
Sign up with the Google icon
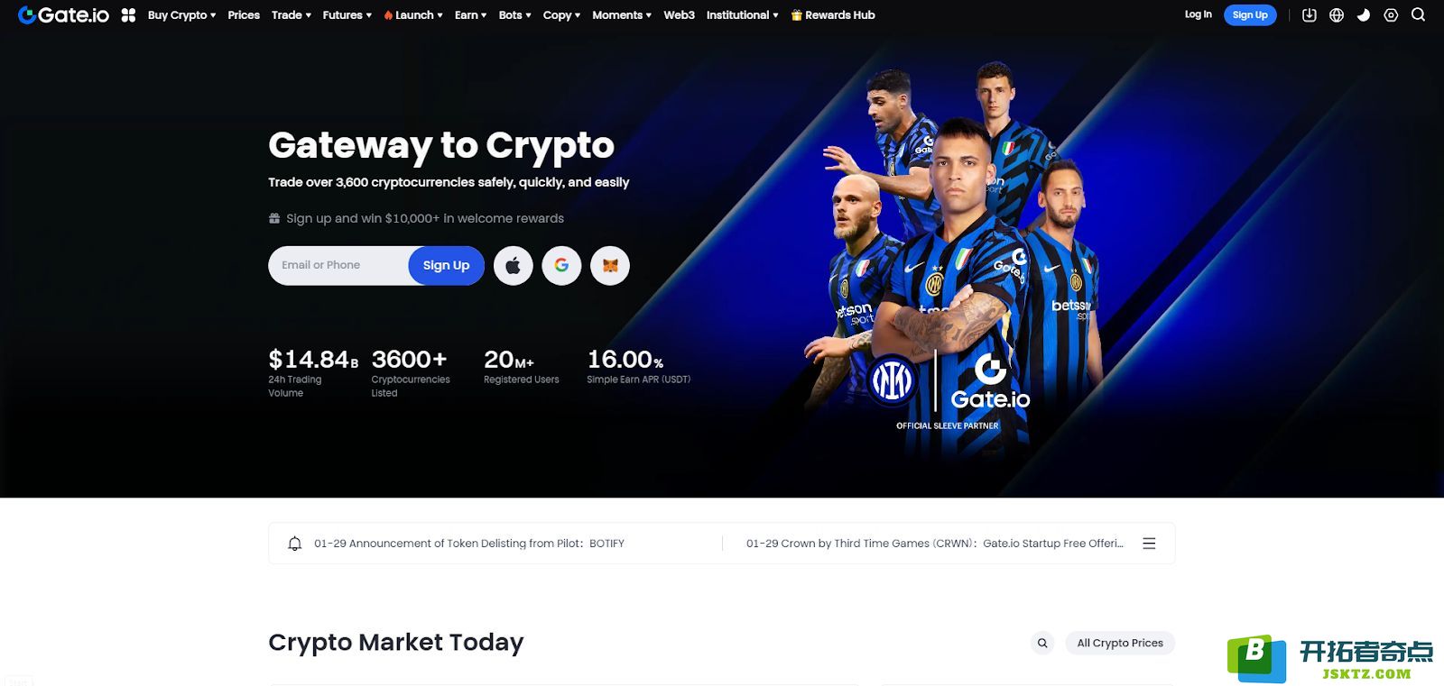click(561, 266)
